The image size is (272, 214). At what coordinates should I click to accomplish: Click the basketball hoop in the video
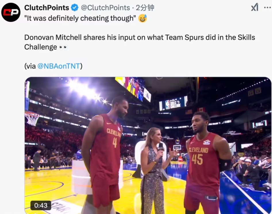(x=32, y=118)
